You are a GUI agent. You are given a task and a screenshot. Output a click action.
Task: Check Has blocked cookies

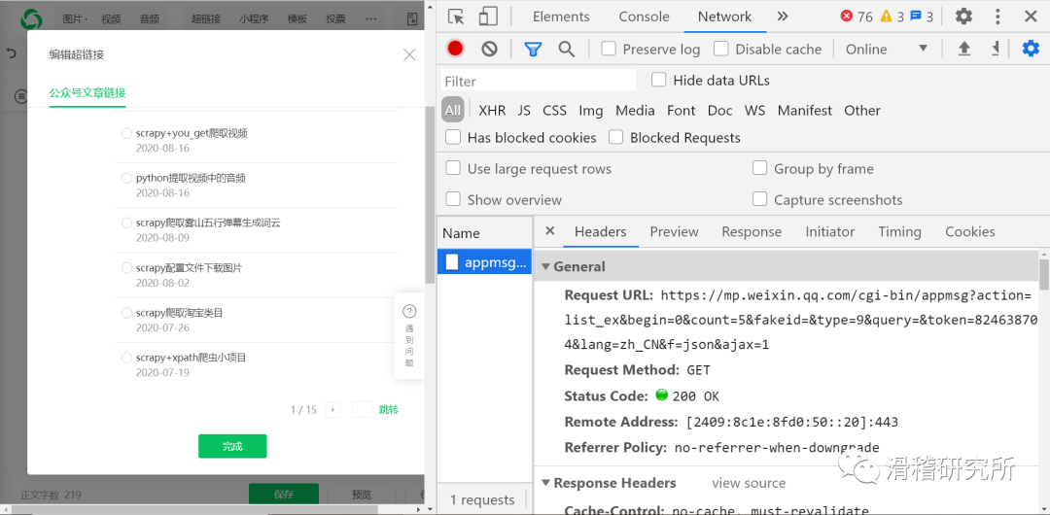[453, 137]
